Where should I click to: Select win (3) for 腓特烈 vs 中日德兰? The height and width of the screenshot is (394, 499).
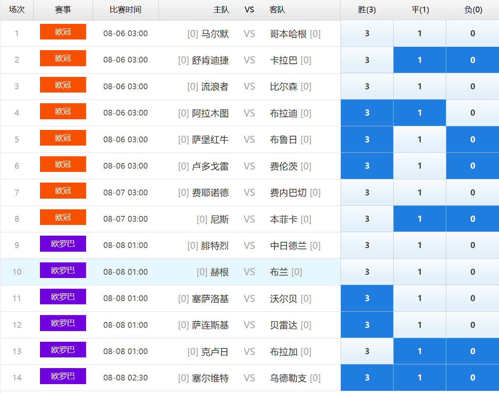[367, 245]
